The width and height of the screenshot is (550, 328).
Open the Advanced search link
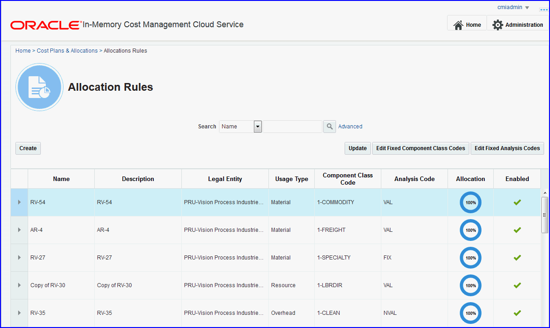(x=350, y=127)
